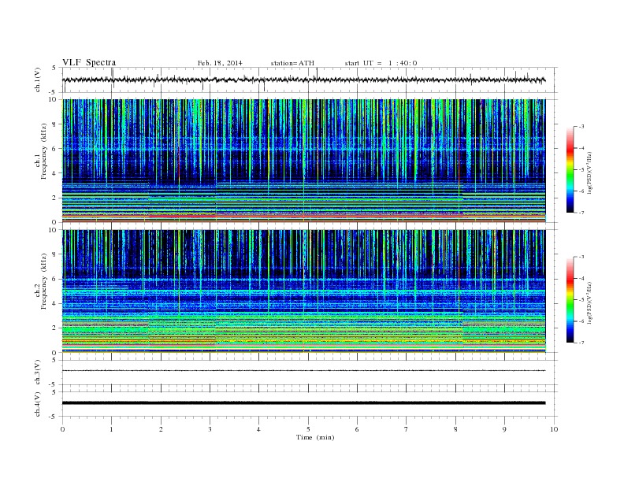Click the "9" tick label on the time axis
The height and width of the screenshot is (482, 624).
504,429
